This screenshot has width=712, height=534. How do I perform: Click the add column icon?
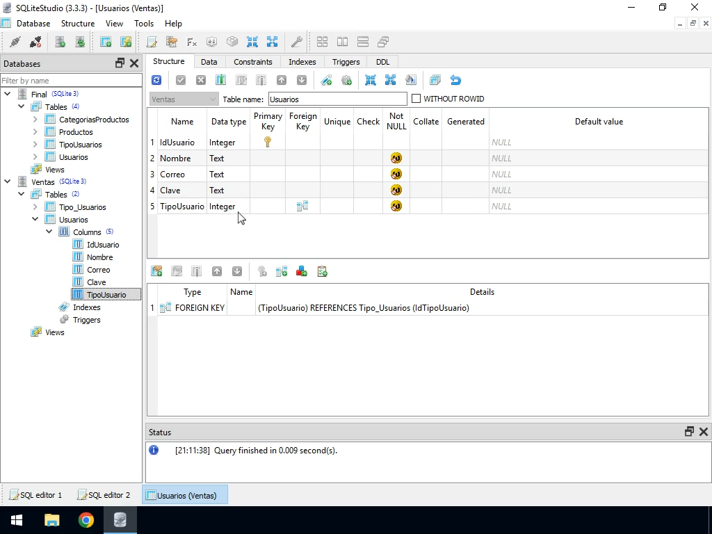220,80
